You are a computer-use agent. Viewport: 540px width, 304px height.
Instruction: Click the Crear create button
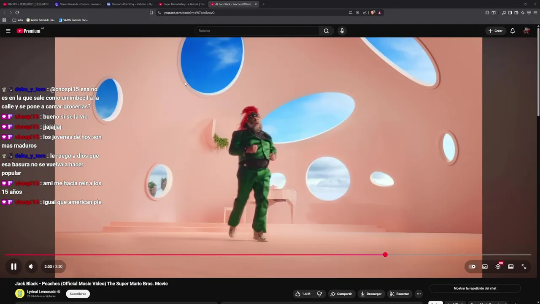[x=495, y=31]
